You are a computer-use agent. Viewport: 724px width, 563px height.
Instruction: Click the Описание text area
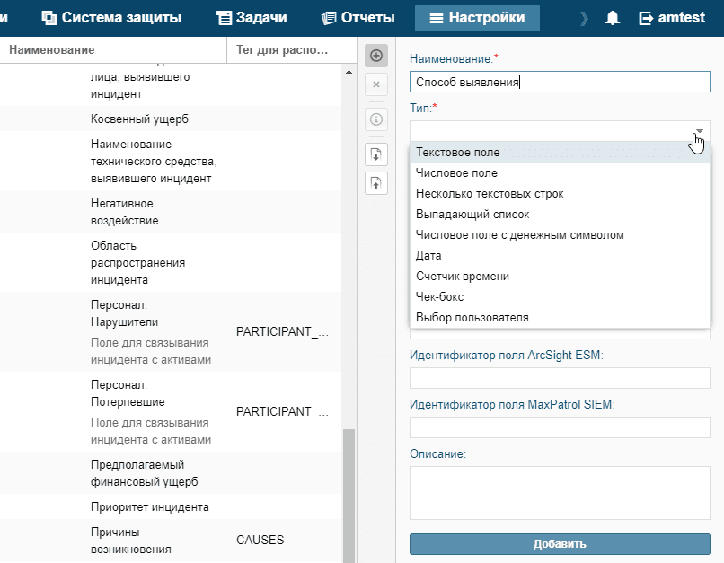tap(560, 494)
